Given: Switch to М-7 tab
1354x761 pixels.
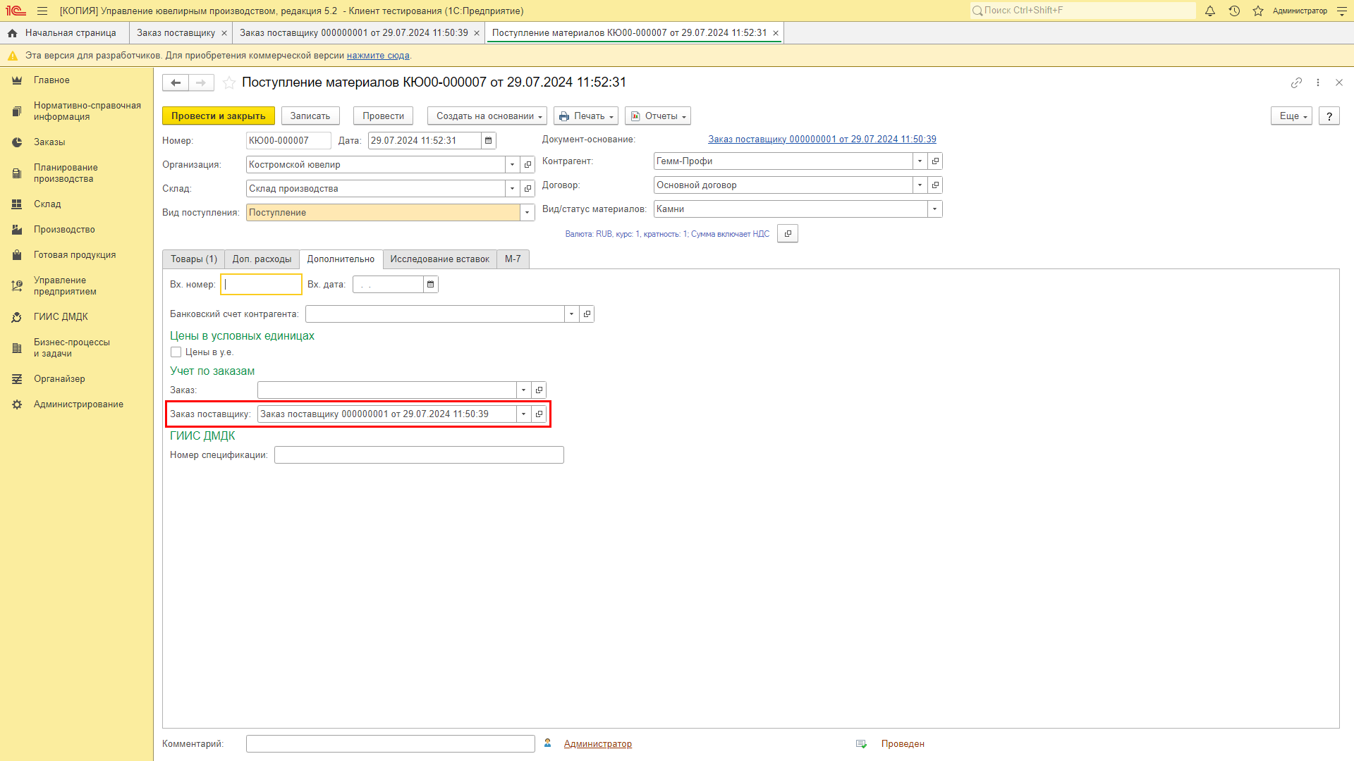Looking at the screenshot, I should (513, 259).
